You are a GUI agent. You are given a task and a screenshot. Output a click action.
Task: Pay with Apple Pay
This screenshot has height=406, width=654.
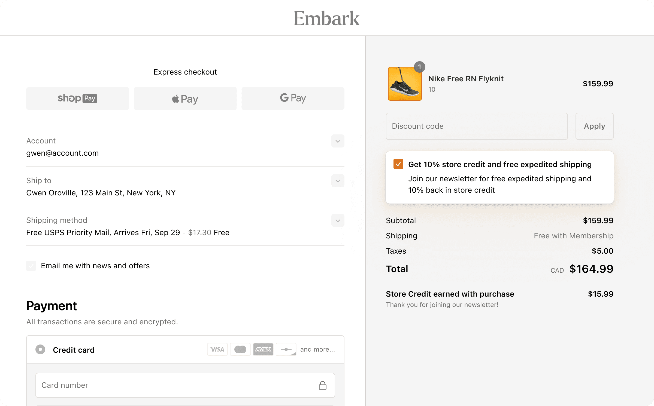pyautogui.click(x=185, y=98)
